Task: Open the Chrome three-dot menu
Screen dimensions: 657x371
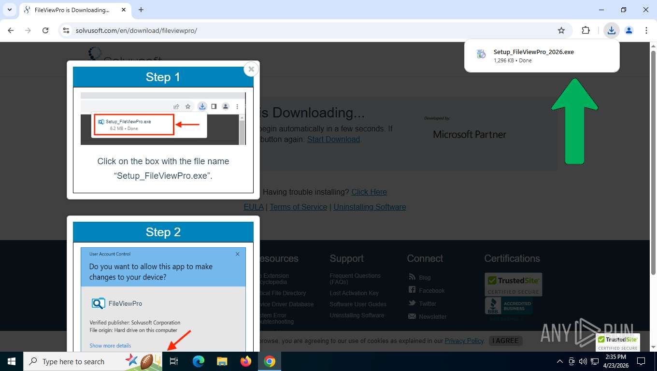Action: (646, 30)
